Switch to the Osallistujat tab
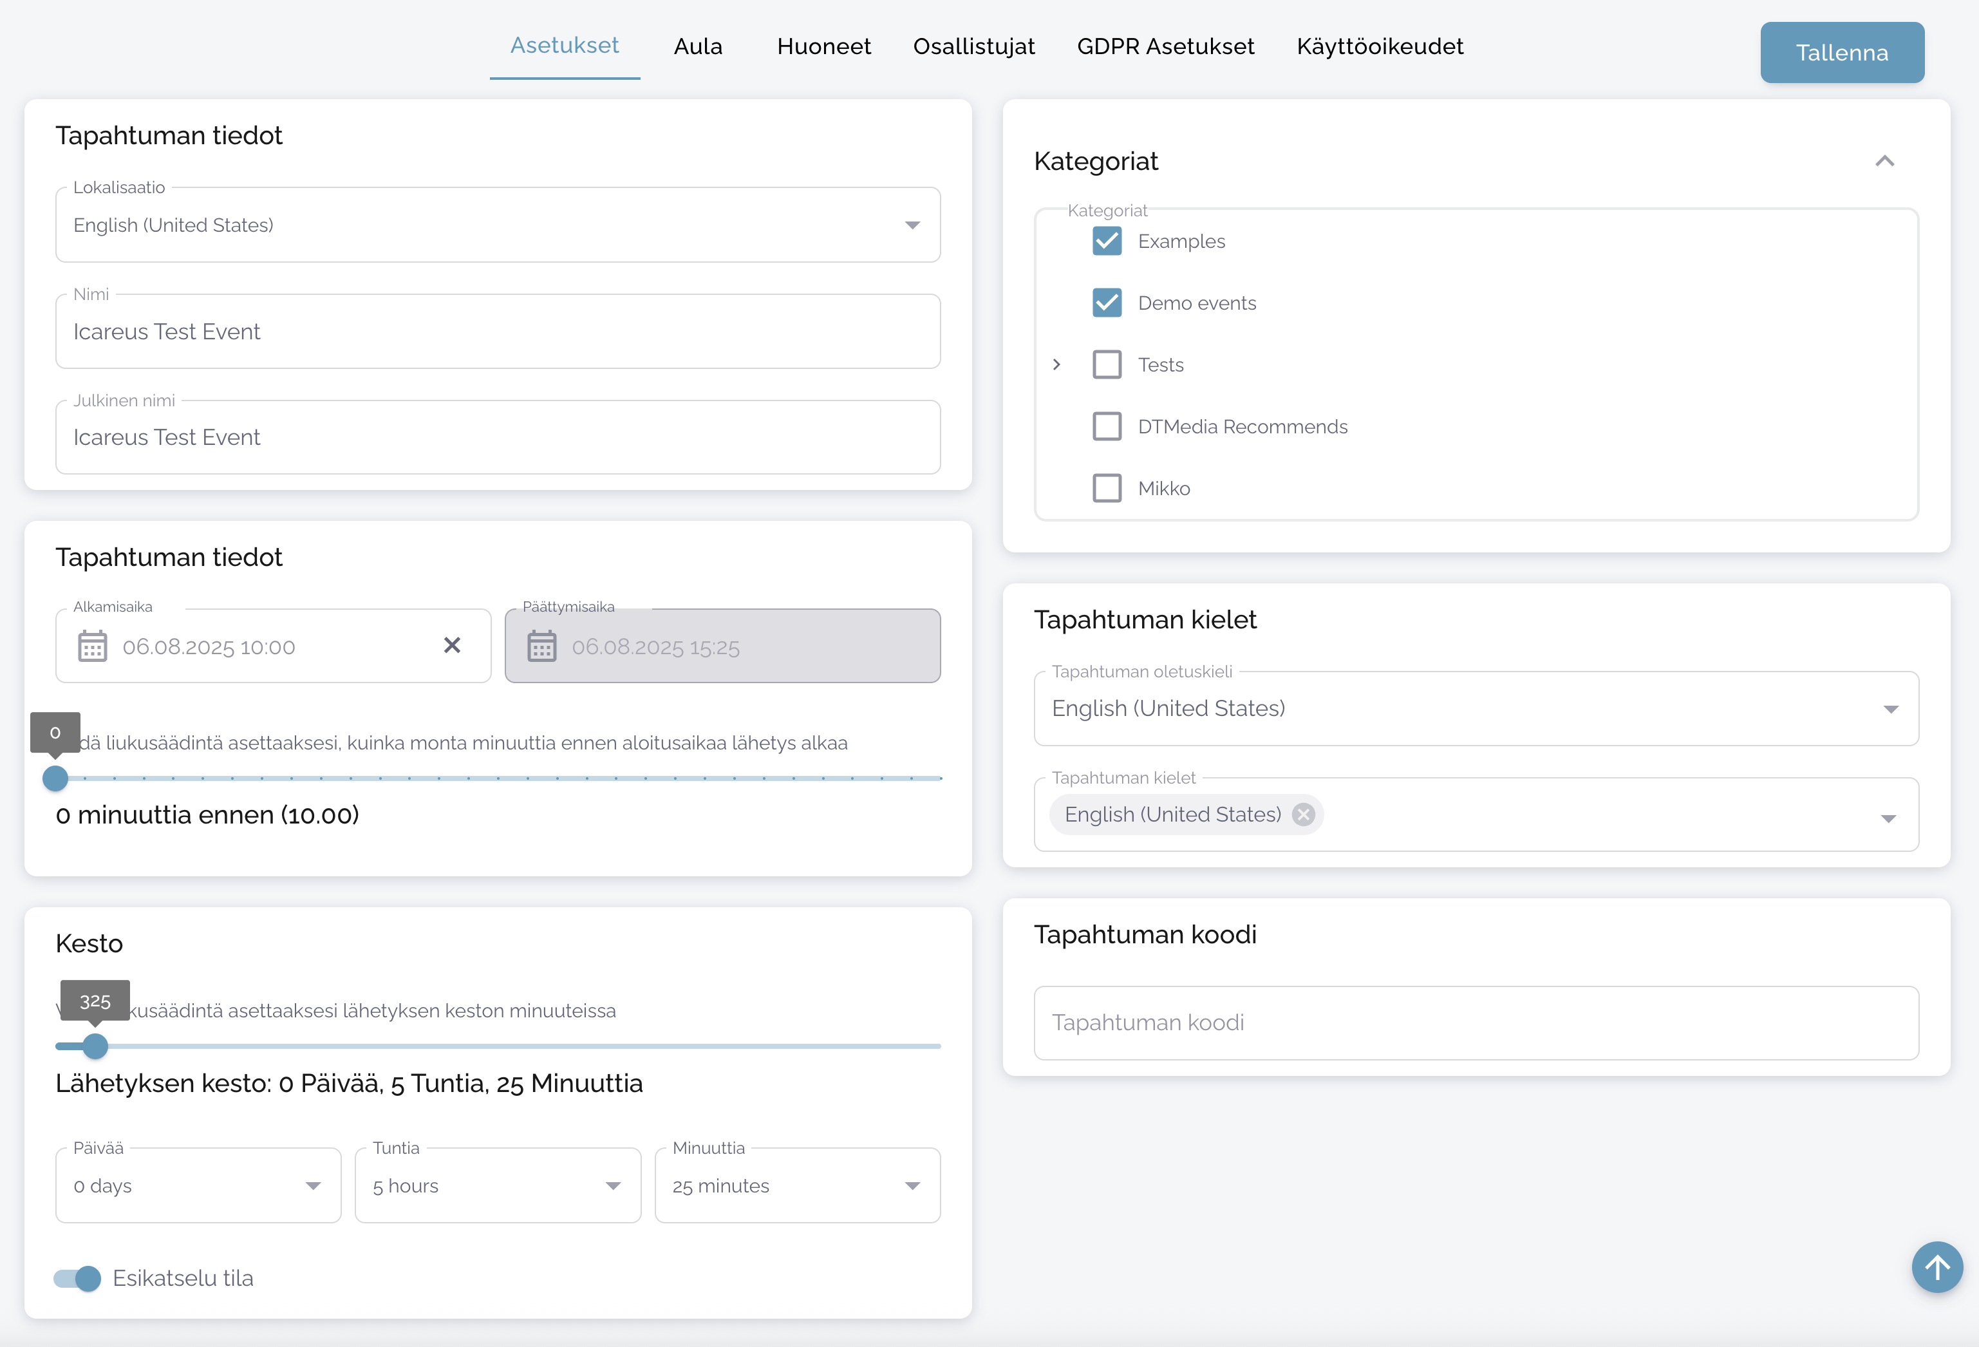 tap(973, 46)
